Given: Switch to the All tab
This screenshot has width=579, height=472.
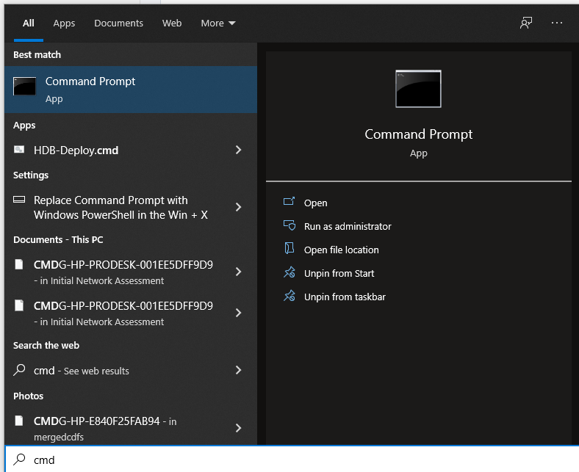Looking at the screenshot, I should point(29,23).
